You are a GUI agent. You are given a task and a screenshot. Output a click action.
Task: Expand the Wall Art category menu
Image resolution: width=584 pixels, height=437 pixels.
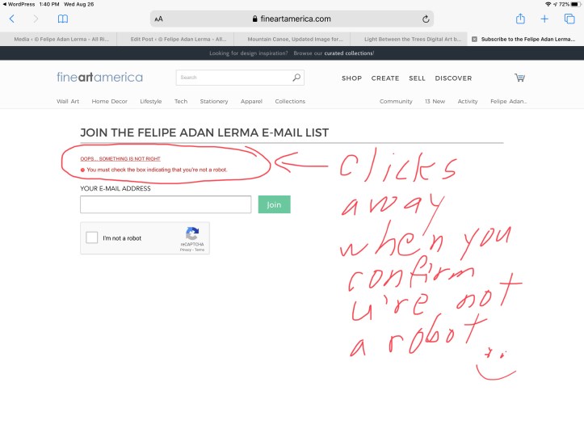click(68, 102)
